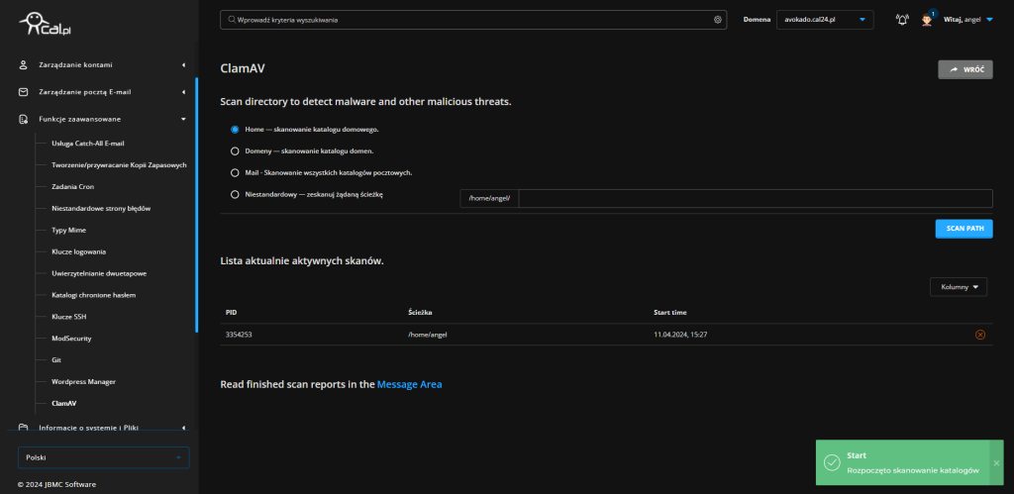Click the SCAN PATH button

(963, 229)
